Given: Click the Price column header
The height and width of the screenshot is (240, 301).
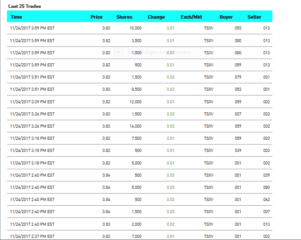Looking at the screenshot, I should pos(96,17).
